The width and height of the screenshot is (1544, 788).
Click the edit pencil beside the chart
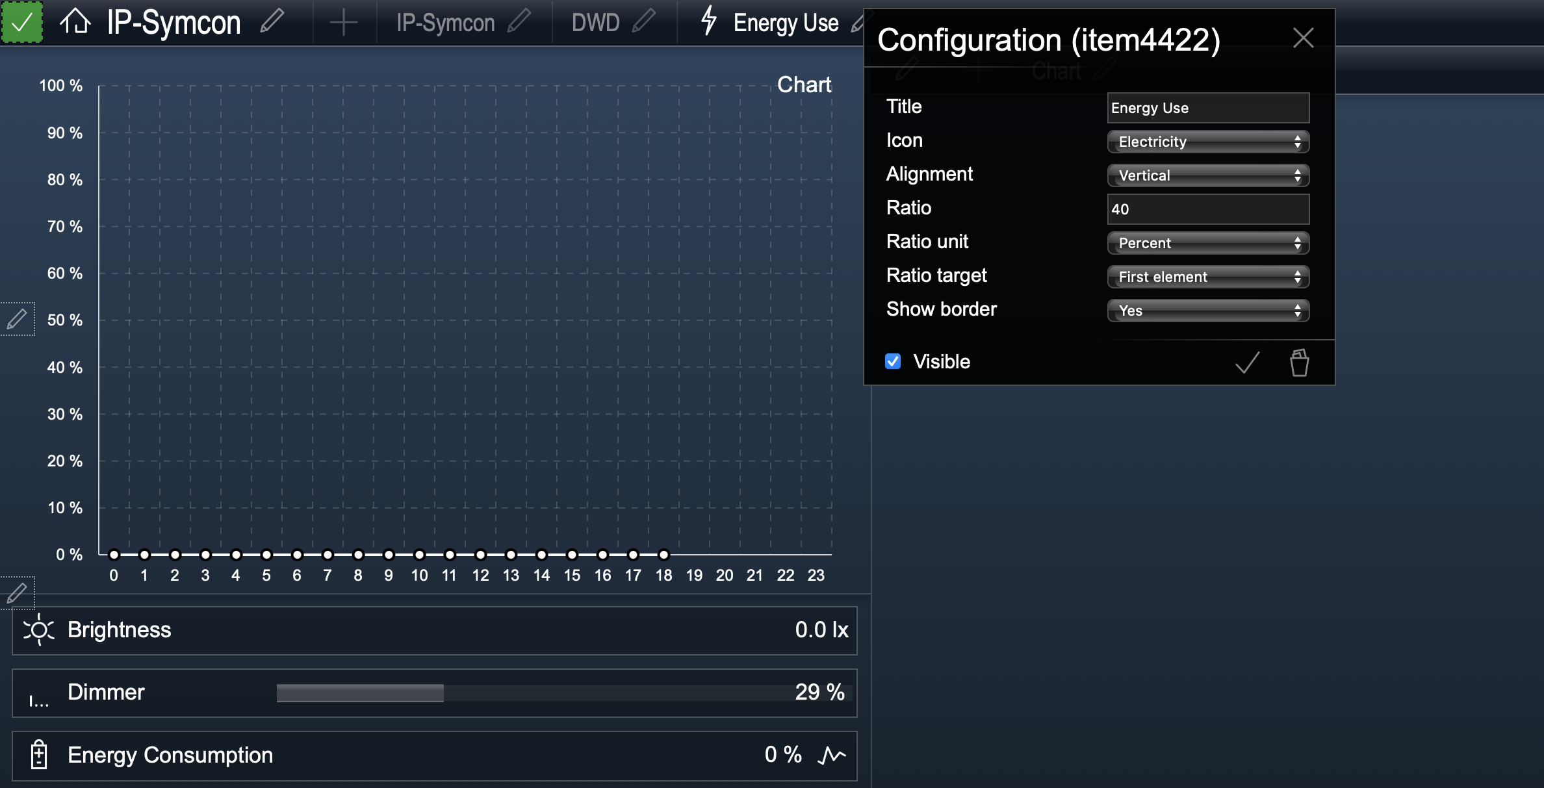[x=17, y=319]
